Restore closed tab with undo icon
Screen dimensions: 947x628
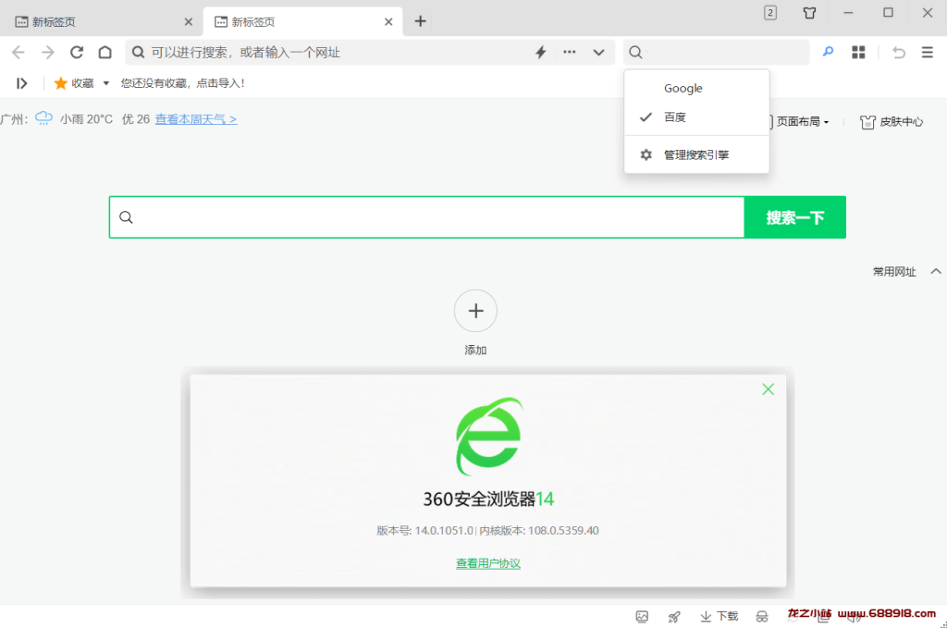click(899, 53)
